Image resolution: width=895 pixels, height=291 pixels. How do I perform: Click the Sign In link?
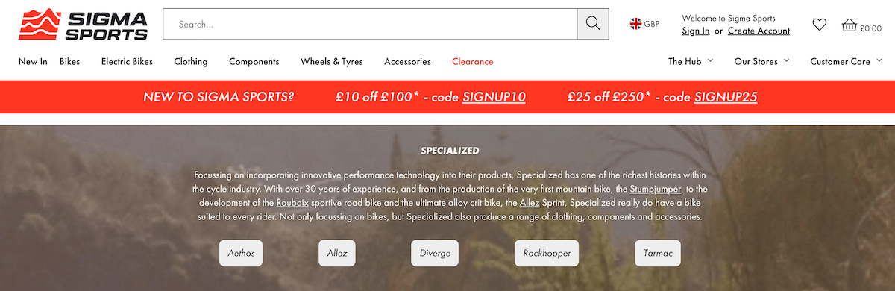coord(696,31)
